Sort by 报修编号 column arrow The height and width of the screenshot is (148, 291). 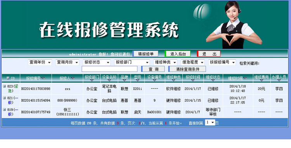click(x=43, y=78)
